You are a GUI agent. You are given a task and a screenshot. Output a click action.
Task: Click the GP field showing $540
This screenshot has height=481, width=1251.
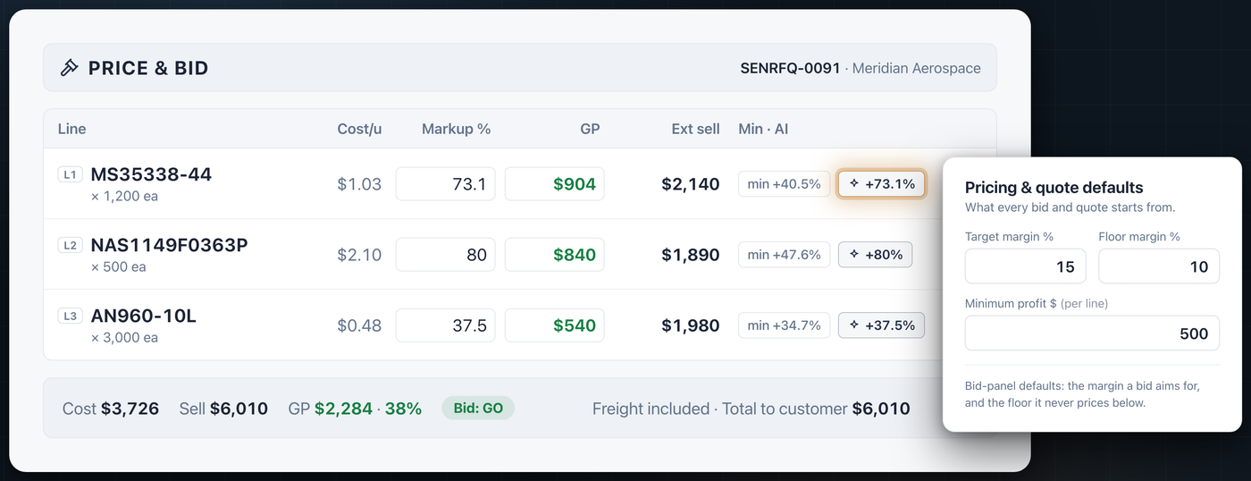[x=554, y=325]
